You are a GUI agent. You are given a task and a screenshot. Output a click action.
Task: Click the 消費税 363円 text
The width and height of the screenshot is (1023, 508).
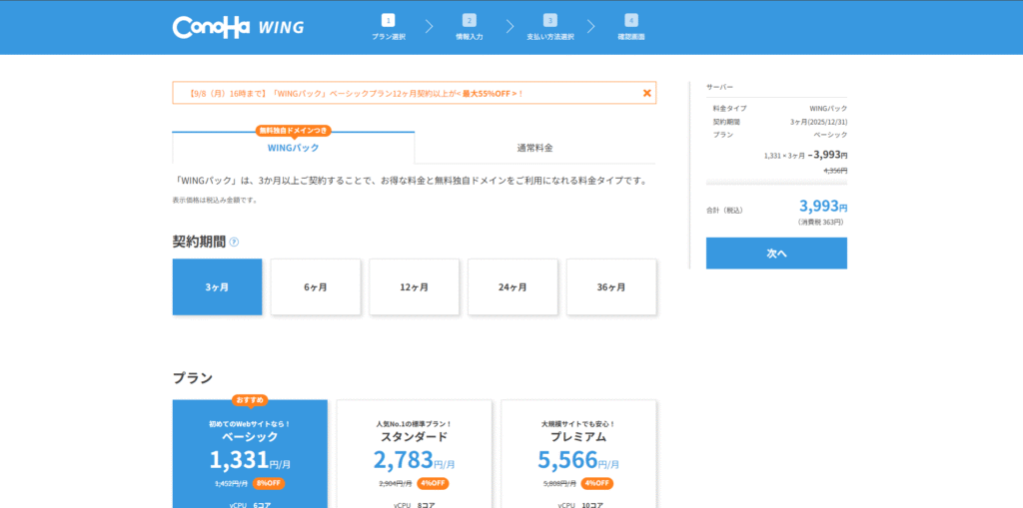(x=820, y=222)
